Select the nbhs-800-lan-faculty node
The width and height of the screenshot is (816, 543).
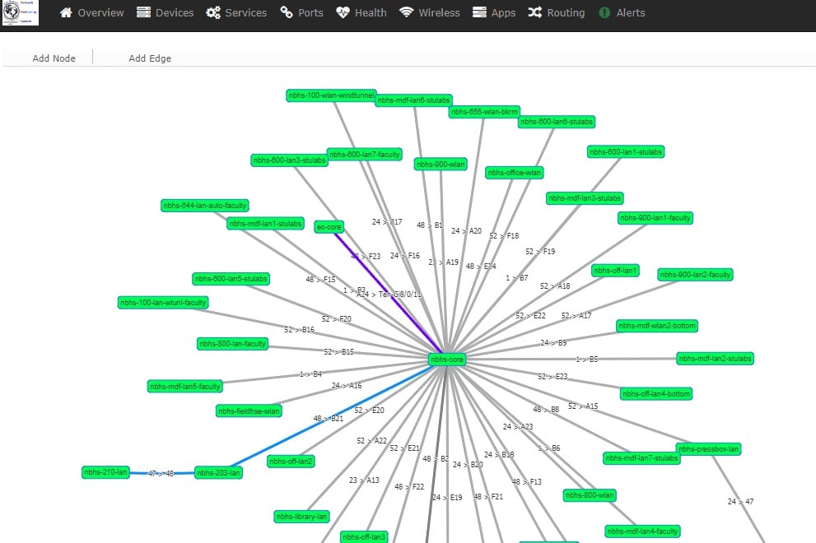tap(233, 344)
